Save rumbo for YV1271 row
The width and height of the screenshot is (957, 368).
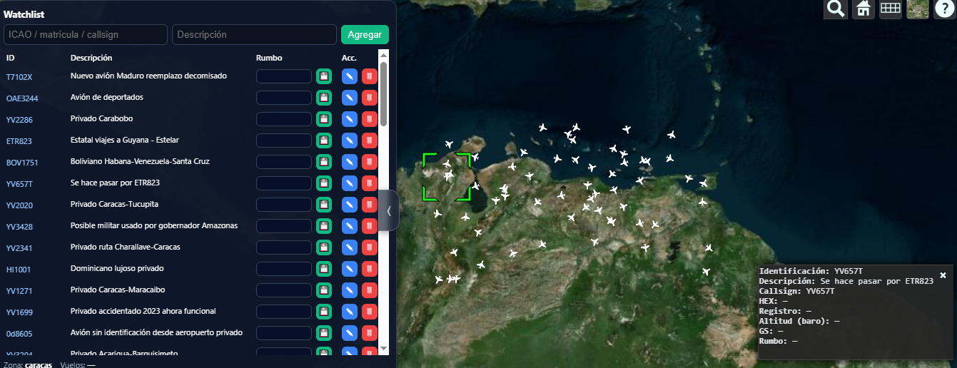(324, 290)
